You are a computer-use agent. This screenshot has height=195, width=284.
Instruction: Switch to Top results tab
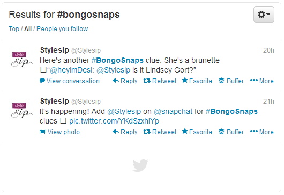(14, 29)
